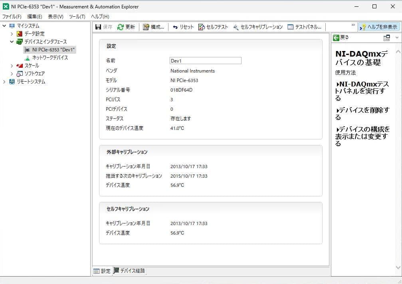Image resolution: width=402 pixels, height=284 pixels.
Task: Click the help pane layout icon
Action: [386, 37]
